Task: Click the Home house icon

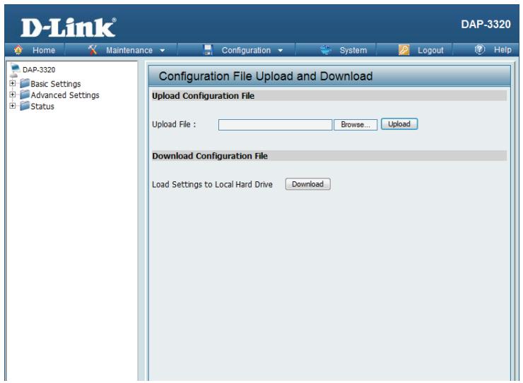Action: 18,50
